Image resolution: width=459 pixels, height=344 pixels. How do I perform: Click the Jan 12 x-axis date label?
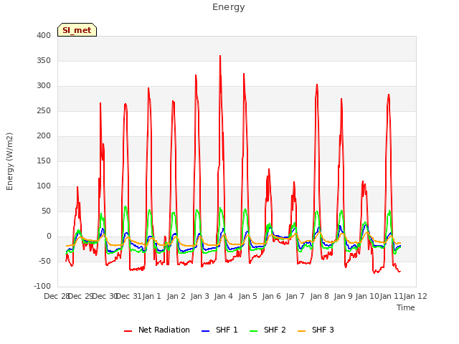(x=415, y=296)
